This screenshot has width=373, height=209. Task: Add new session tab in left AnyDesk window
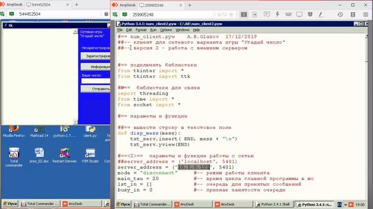click(x=76, y=5)
